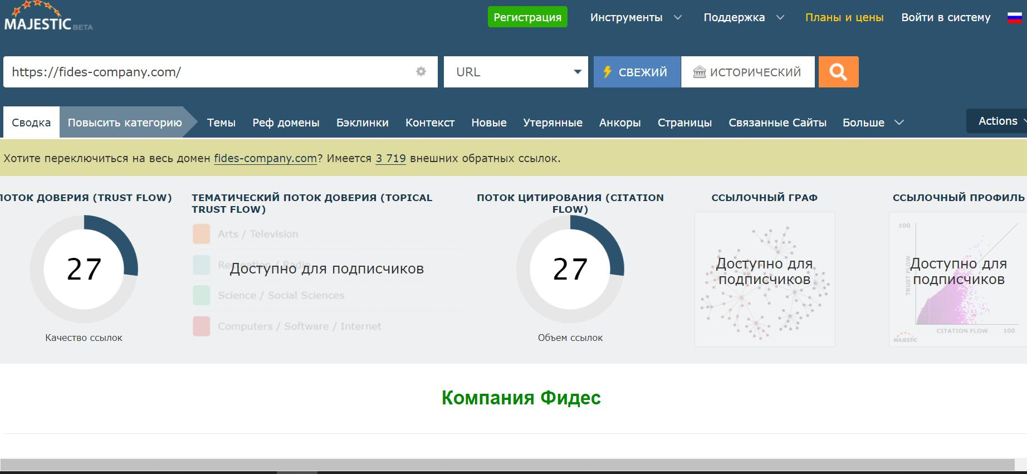Run search with the orange magnifier button
This screenshot has height=474, width=1027.
click(838, 72)
